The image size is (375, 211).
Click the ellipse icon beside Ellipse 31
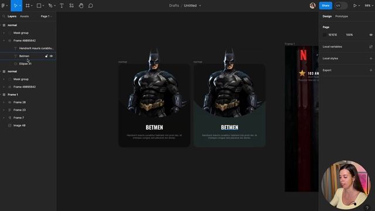(16, 64)
